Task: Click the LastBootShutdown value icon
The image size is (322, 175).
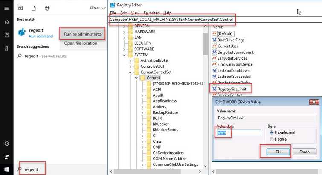Action: [x=215, y=70]
